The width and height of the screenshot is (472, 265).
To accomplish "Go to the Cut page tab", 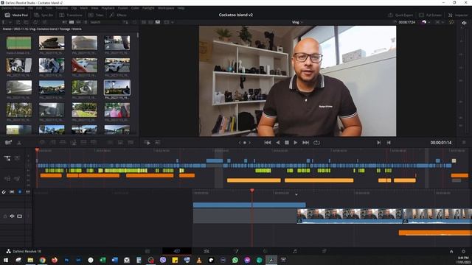I will tap(177, 251).
